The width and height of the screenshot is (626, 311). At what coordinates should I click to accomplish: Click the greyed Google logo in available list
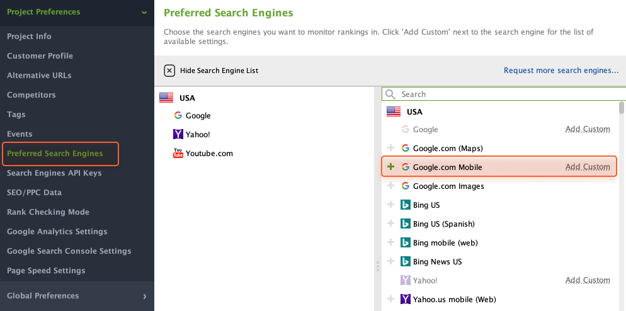pos(406,129)
